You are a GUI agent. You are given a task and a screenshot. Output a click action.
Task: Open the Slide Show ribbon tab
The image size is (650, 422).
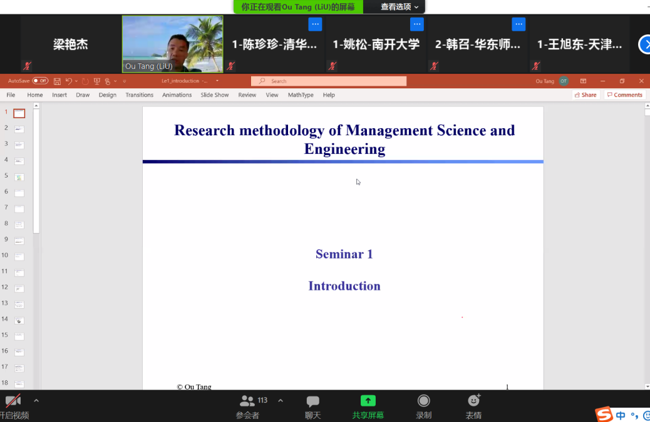coord(214,95)
